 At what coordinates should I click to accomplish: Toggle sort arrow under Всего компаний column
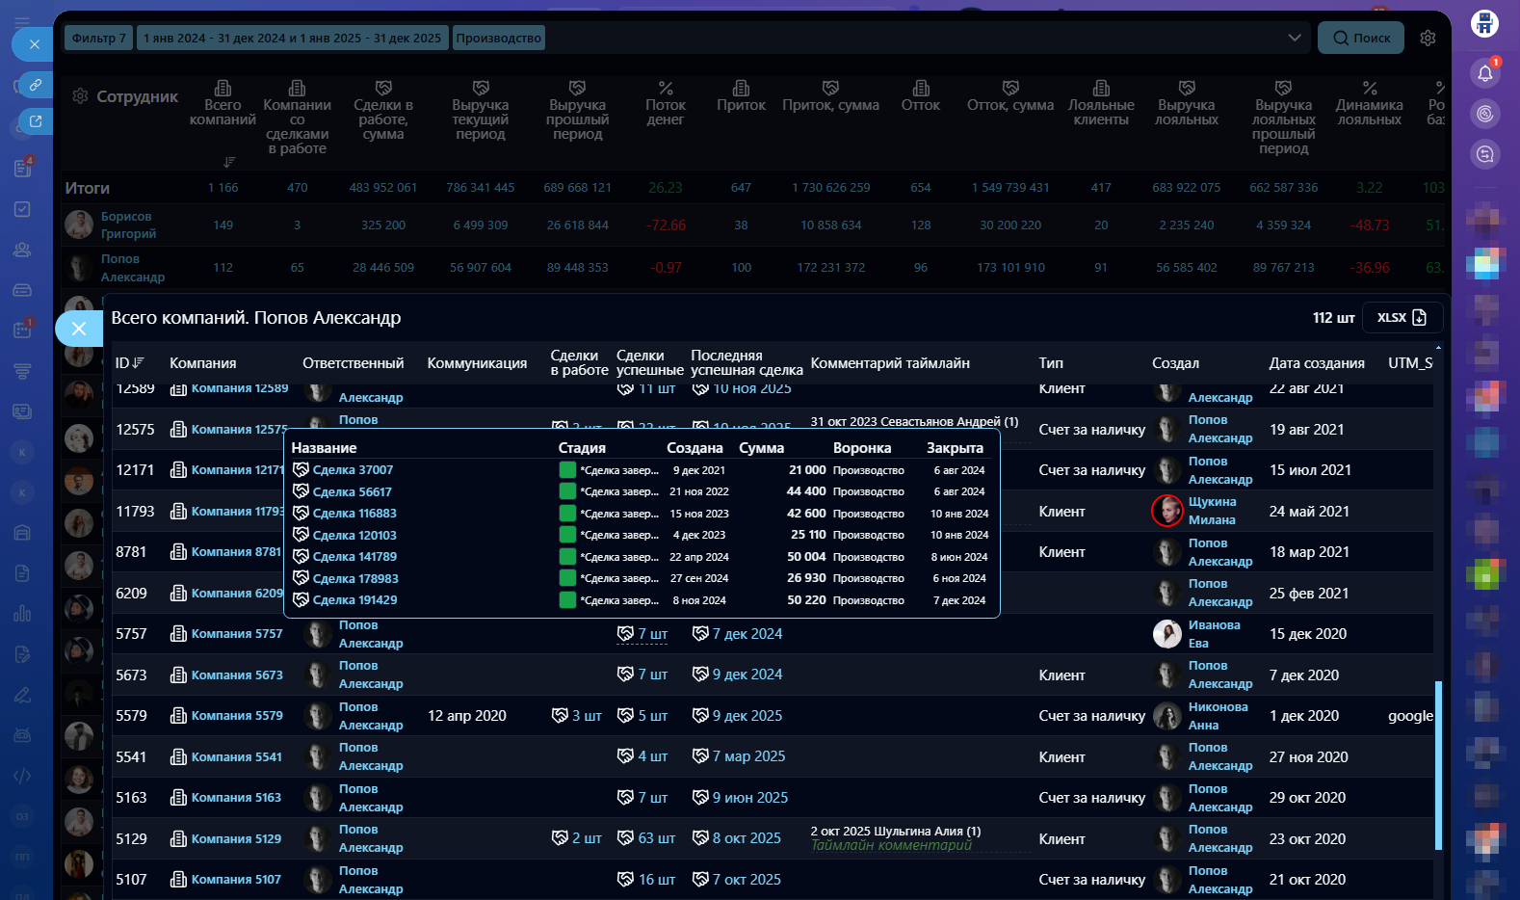(229, 162)
